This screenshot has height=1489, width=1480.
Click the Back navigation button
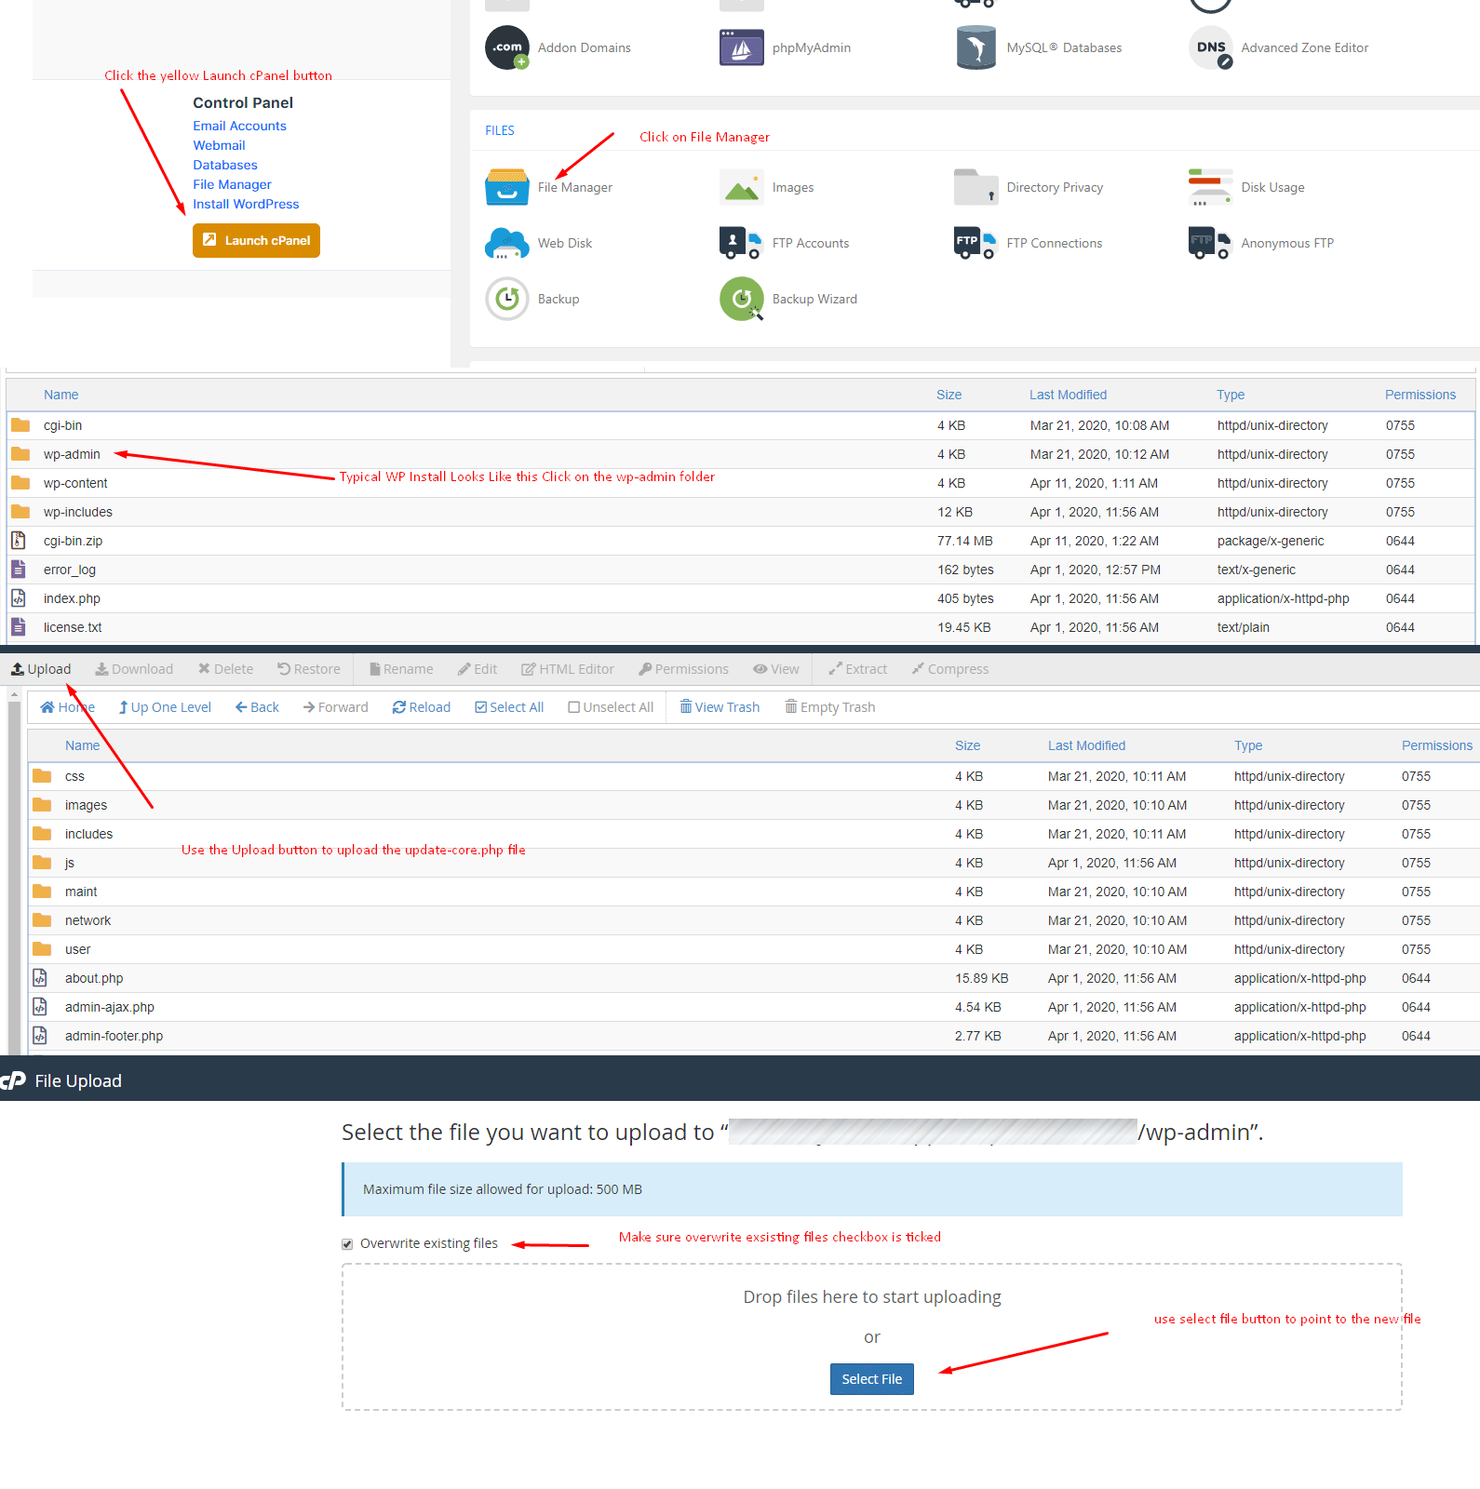[x=257, y=707]
